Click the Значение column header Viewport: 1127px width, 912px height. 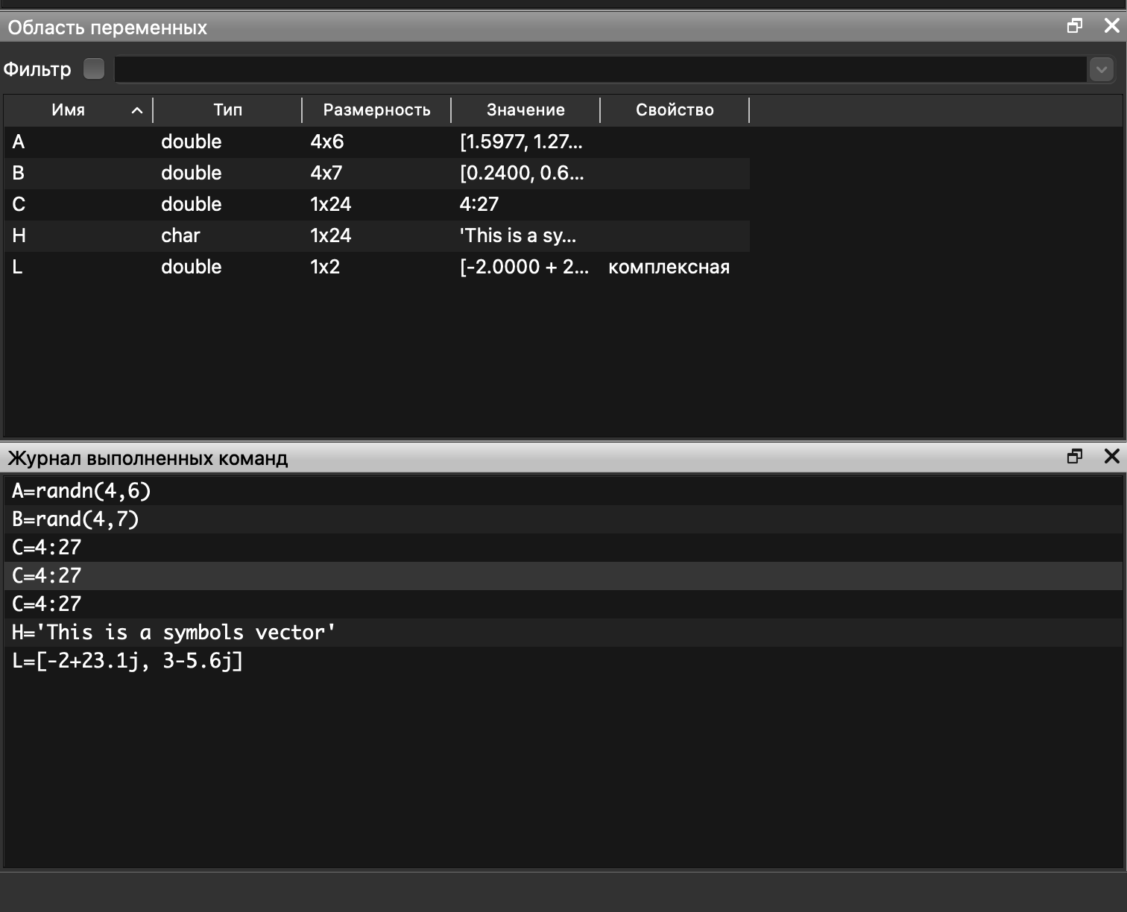(525, 110)
